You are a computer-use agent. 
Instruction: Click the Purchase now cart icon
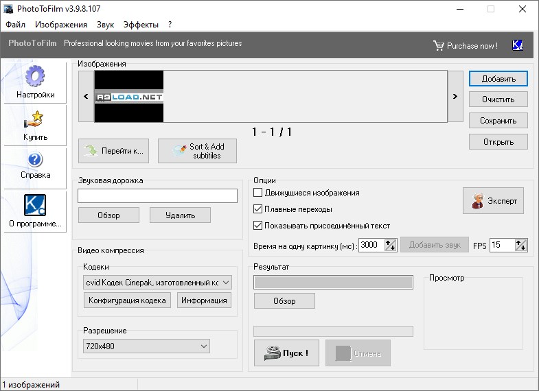pyautogui.click(x=439, y=45)
